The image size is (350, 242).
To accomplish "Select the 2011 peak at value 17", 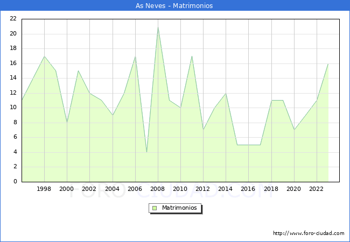I will click(x=192, y=56).
